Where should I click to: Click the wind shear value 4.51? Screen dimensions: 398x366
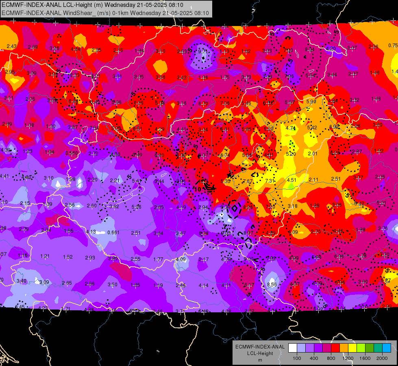coord(291,180)
